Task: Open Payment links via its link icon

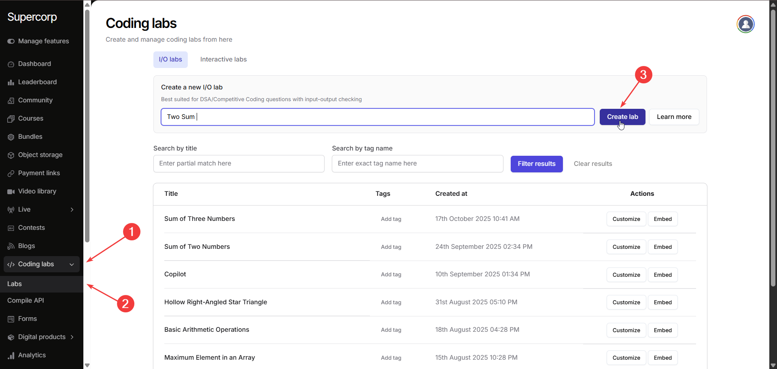Action: tap(11, 173)
